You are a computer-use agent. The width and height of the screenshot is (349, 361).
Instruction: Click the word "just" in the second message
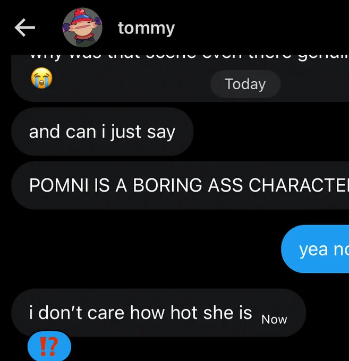125,132
